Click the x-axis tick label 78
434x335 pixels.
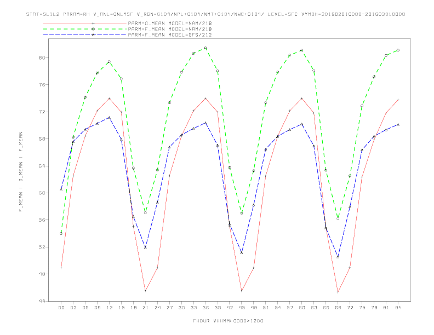pos(374,308)
